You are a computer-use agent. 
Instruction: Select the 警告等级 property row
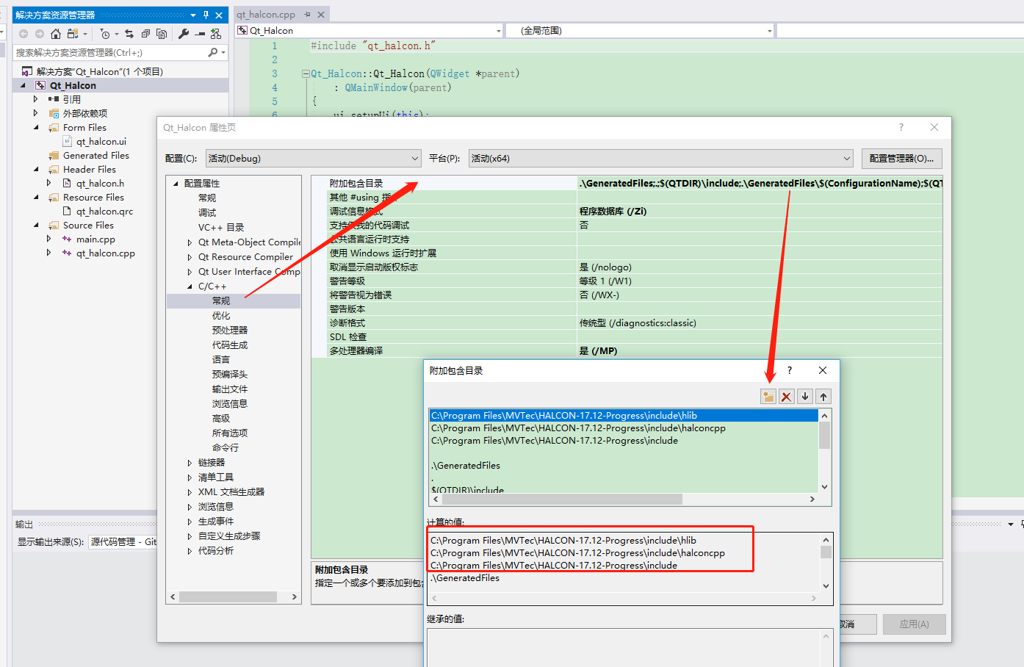coord(627,281)
